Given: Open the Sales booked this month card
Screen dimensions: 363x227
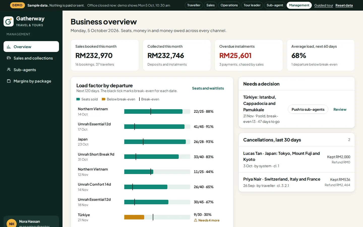Looking at the screenshot, I should [x=105, y=55].
